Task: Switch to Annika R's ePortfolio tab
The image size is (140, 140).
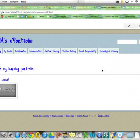Action: tap(132, 8)
